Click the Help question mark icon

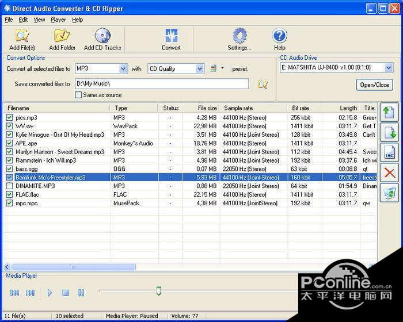click(x=279, y=36)
